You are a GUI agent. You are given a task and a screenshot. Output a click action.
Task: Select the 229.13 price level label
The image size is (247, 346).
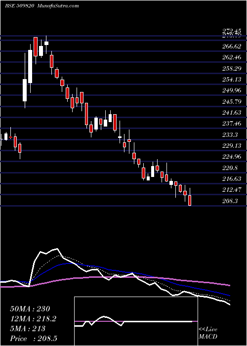point(232,146)
